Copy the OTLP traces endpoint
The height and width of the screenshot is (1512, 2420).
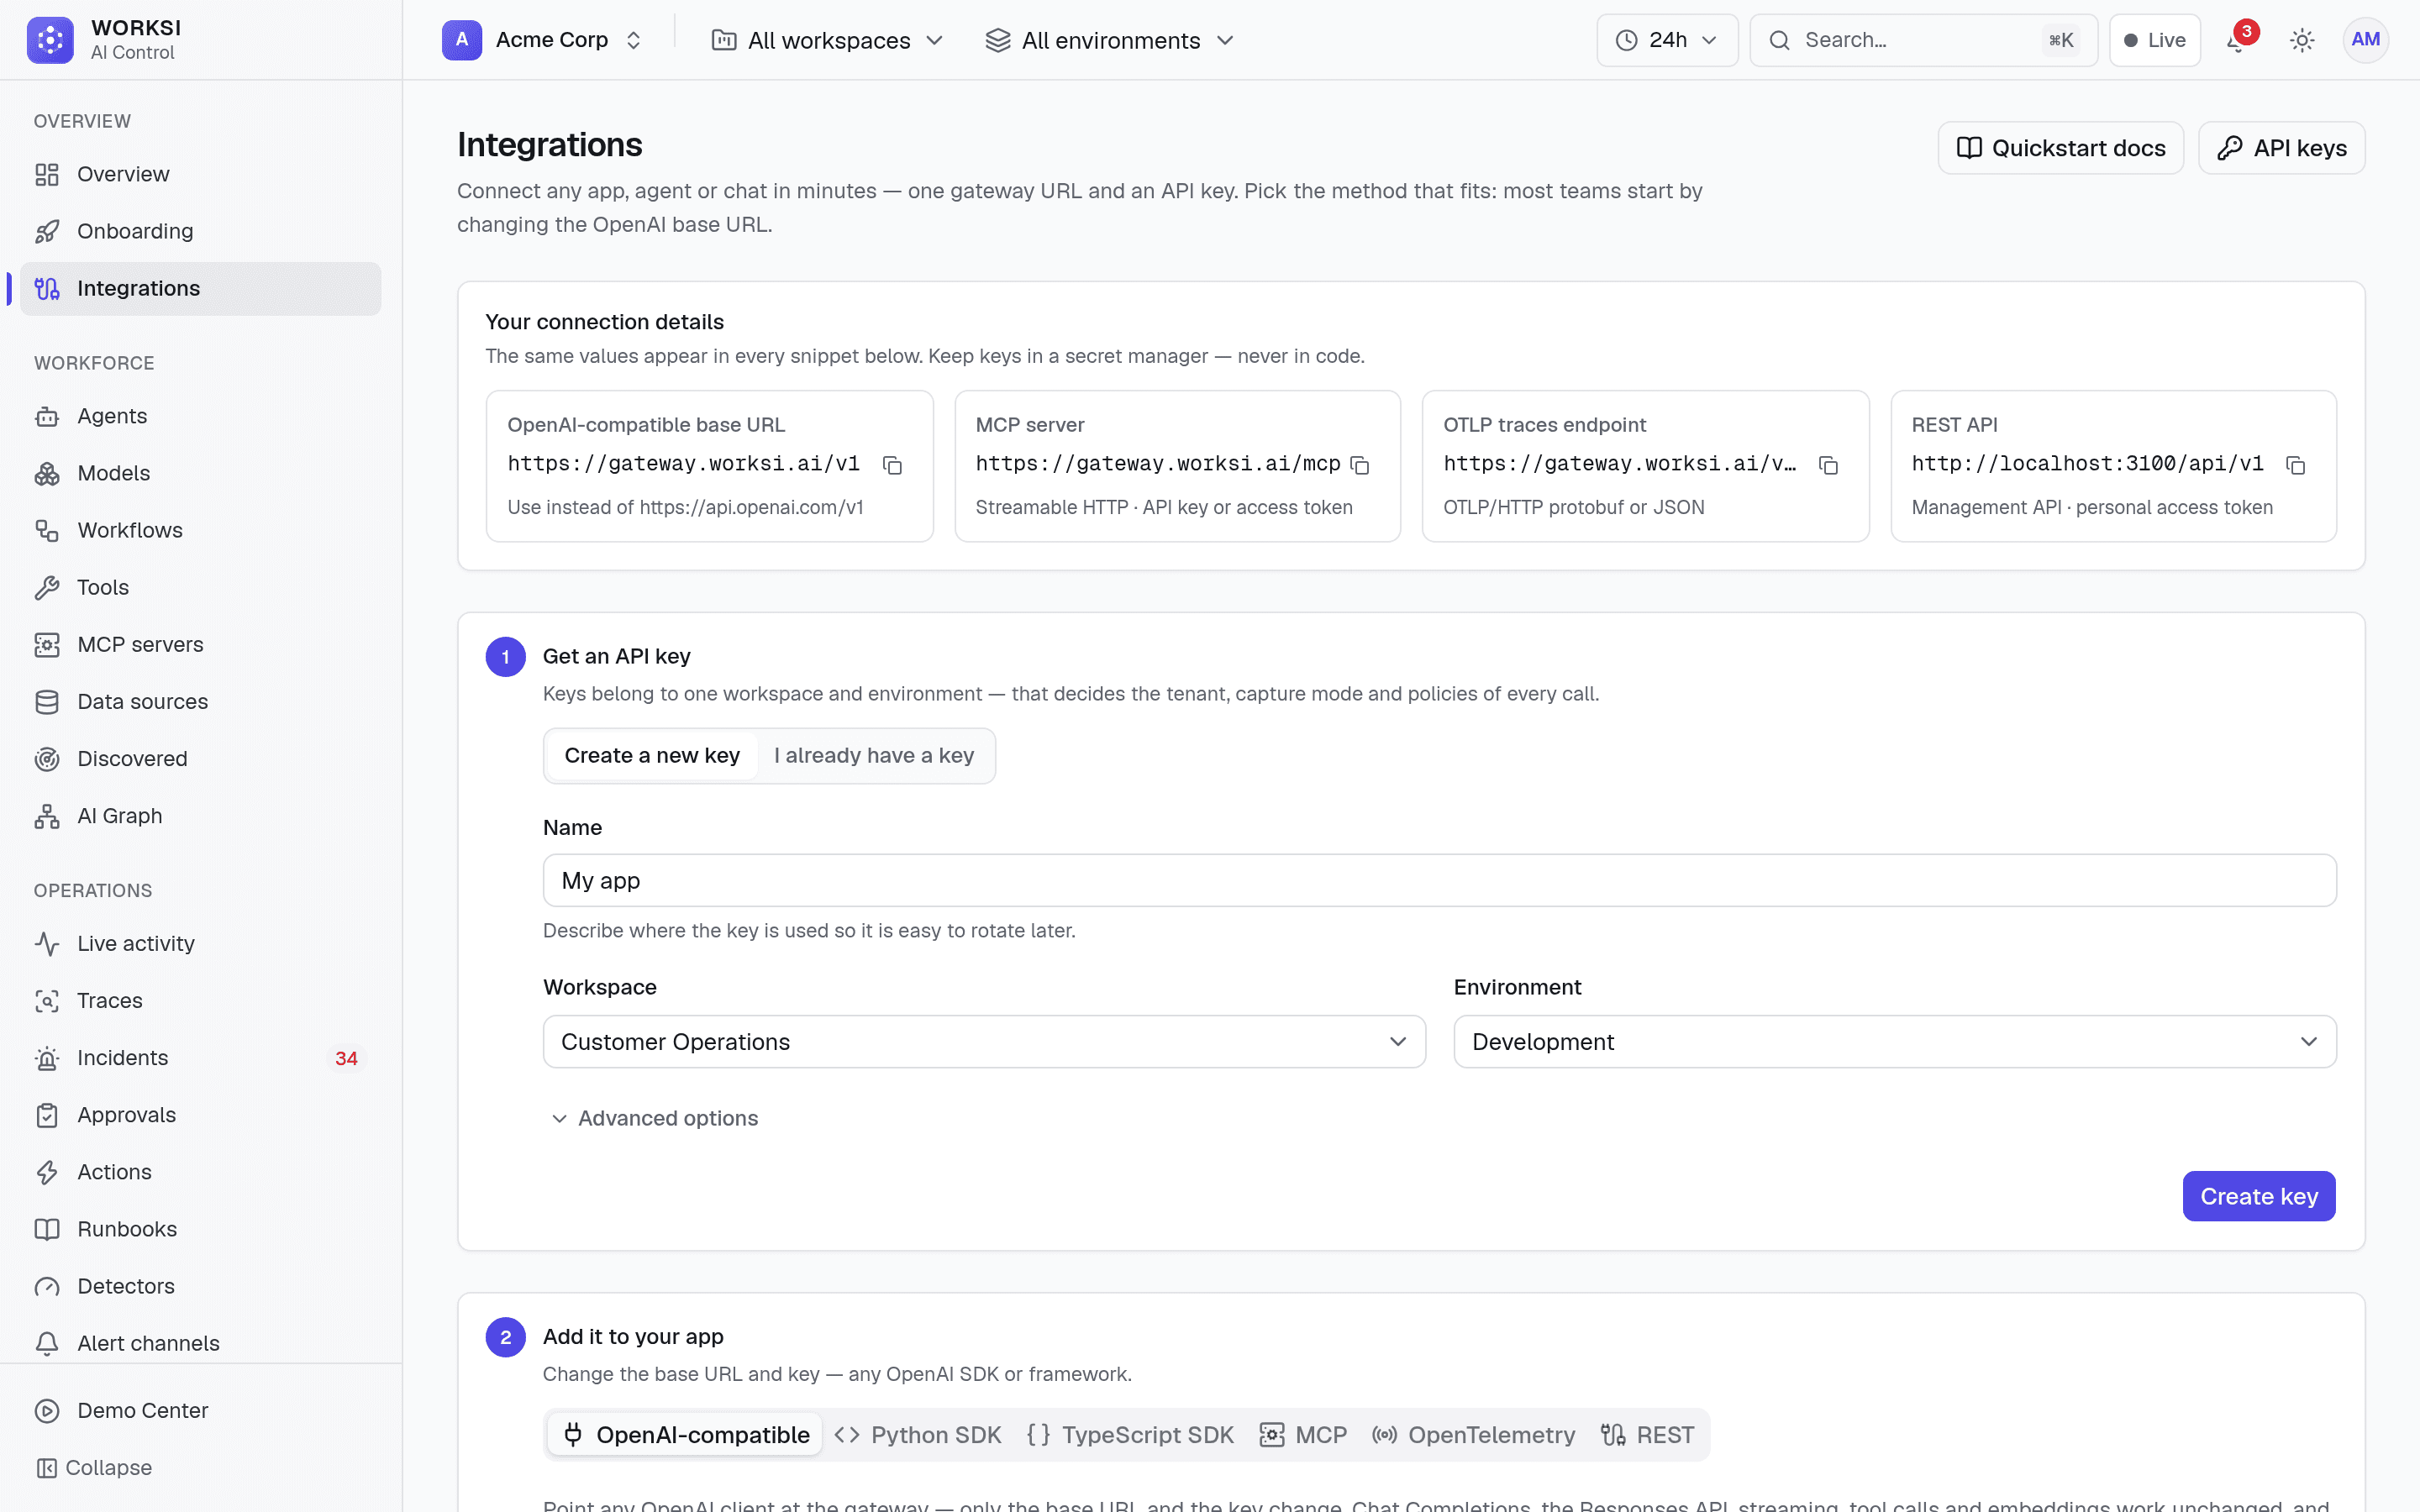[x=1828, y=465]
